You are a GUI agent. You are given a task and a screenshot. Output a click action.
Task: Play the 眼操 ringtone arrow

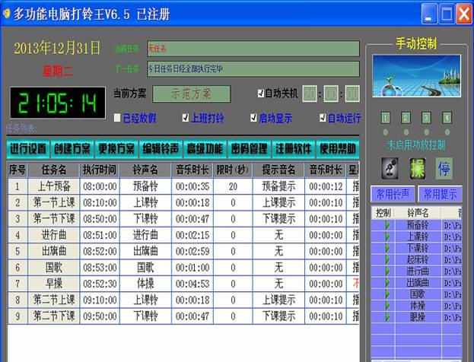pyautogui.click(x=387, y=317)
